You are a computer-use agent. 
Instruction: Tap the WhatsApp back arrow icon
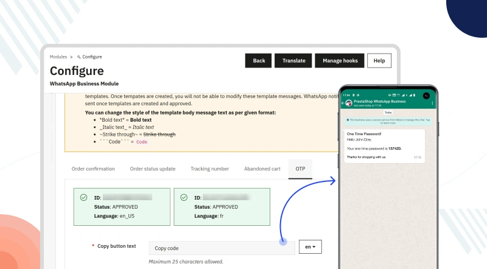coord(344,103)
